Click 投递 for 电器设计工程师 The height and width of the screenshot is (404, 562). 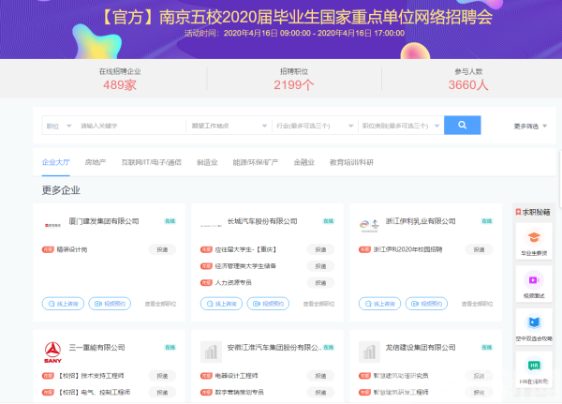320,376
